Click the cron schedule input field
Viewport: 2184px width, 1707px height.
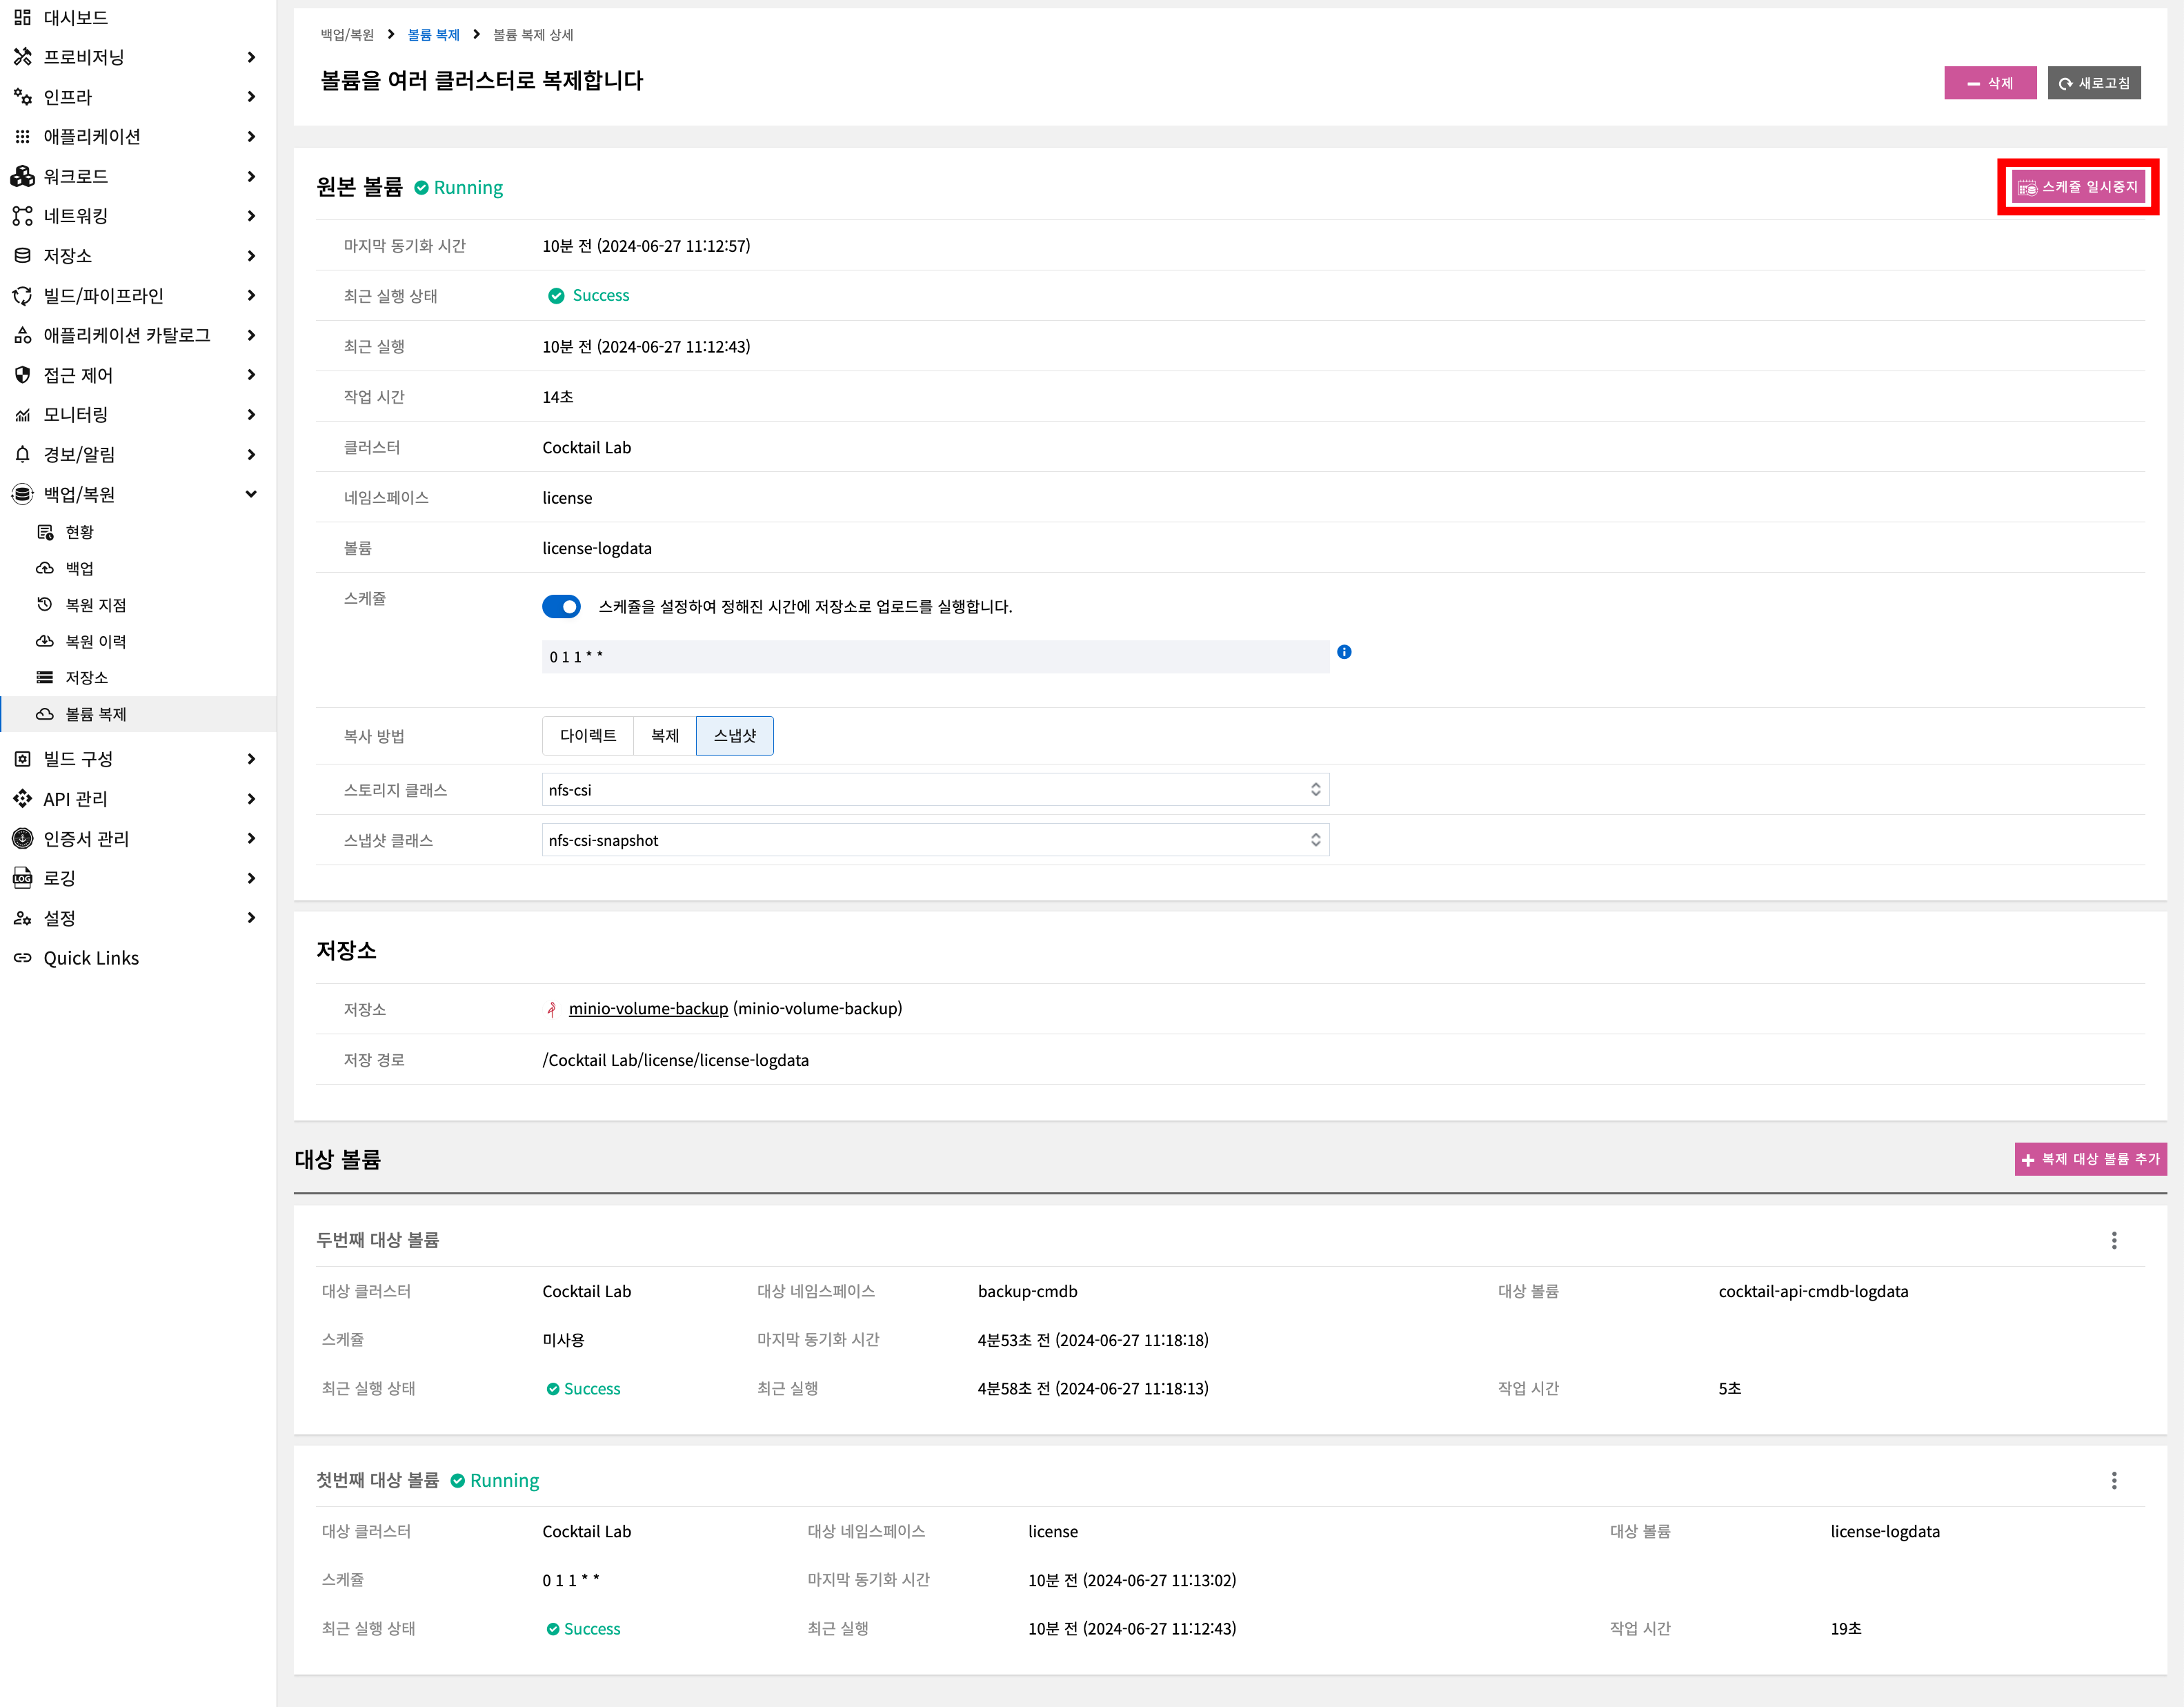[935, 657]
